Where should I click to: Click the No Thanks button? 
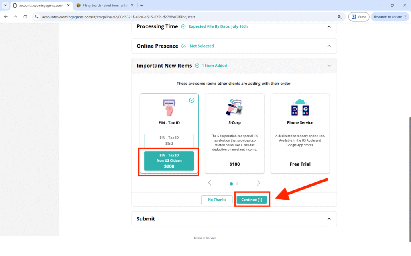[217, 200]
